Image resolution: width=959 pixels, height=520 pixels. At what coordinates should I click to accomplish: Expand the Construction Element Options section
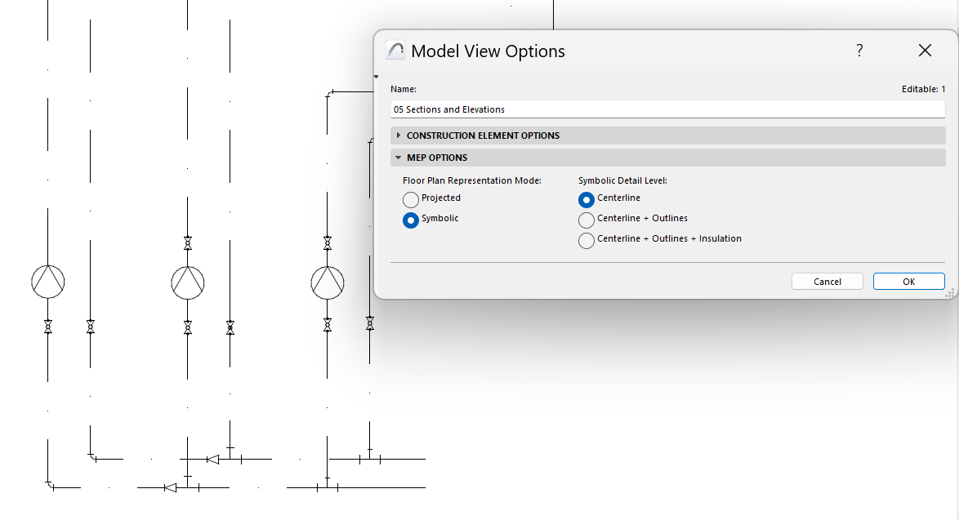click(399, 136)
